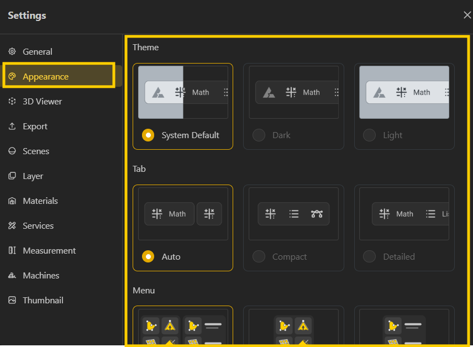Select Dark theme radio button
Image resolution: width=473 pixels, height=347 pixels.
click(x=259, y=135)
